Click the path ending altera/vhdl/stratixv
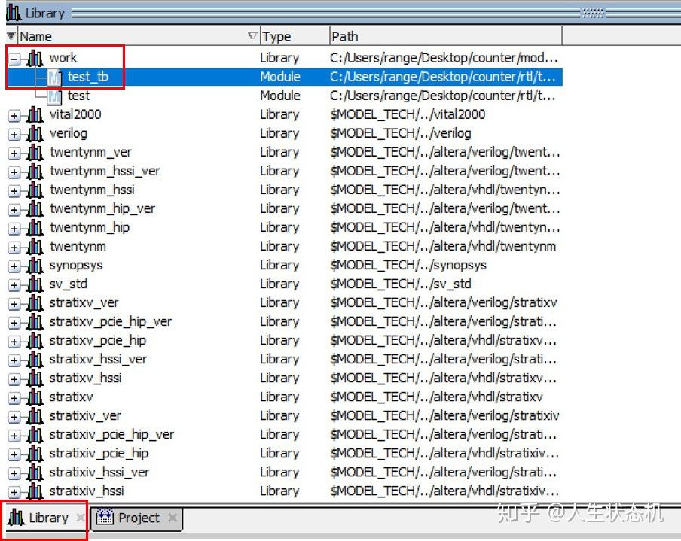 (436, 397)
